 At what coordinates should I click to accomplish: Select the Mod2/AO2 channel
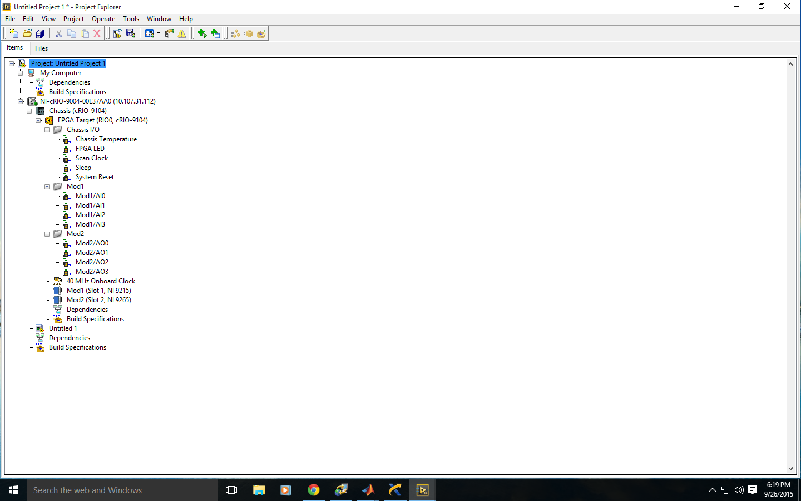click(92, 262)
